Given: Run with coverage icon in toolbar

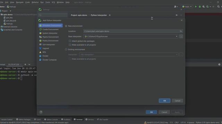Looking at the screenshot, I should (204, 7).
